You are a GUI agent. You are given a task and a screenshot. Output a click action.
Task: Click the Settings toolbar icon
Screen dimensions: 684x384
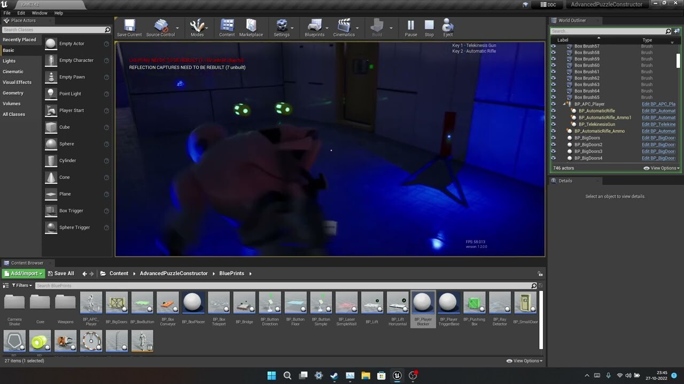[283, 26]
